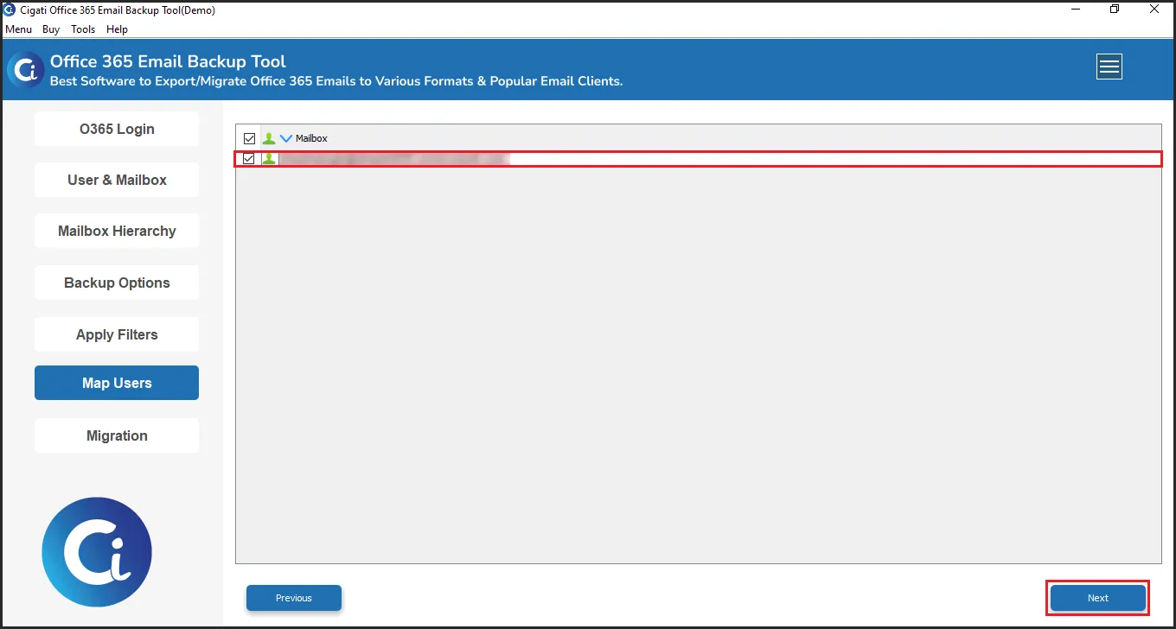
Task: Open the Mailbox Hierarchy step
Action: 117,231
